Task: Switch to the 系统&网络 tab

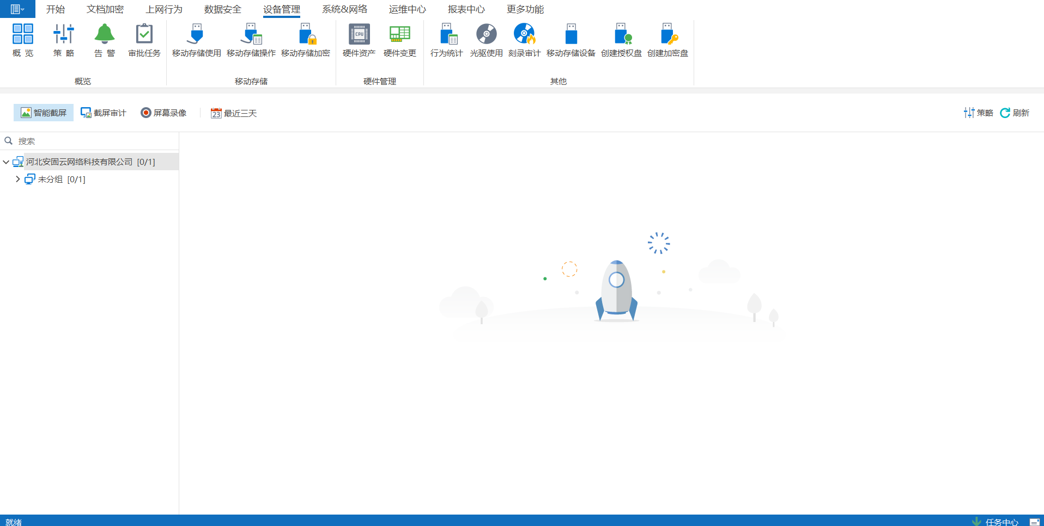Action: point(344,9)
